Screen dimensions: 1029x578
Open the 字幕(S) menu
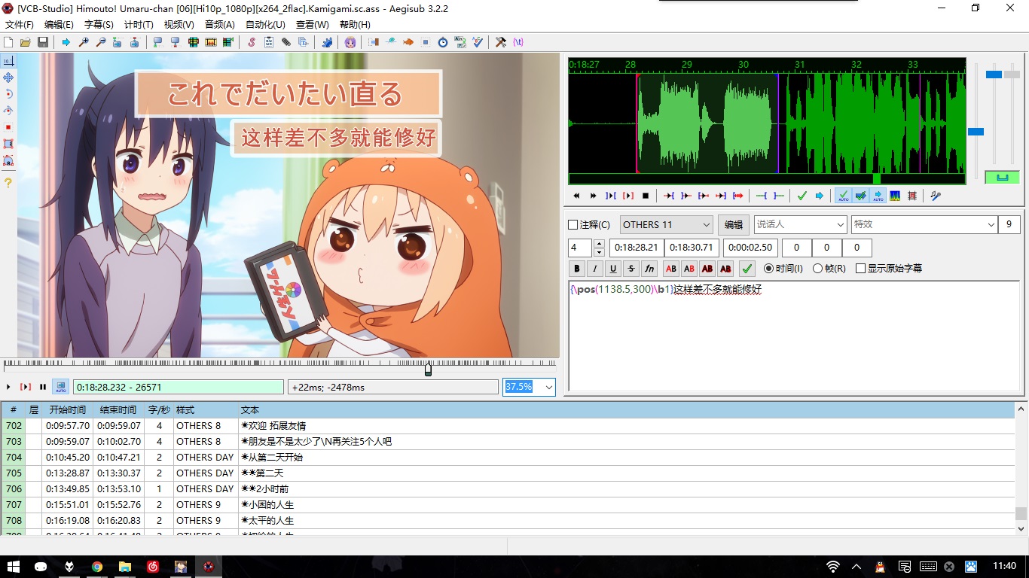click(99, 24)
